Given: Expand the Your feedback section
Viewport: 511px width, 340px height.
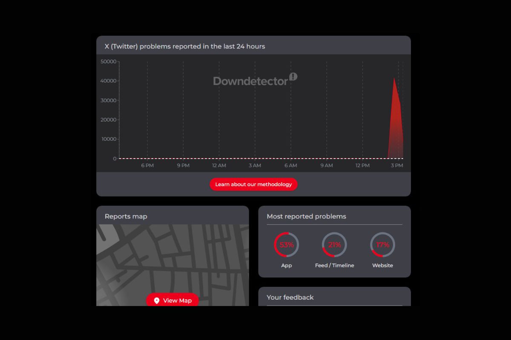Looking at the screenshot, I should click(x=290, y=297).
